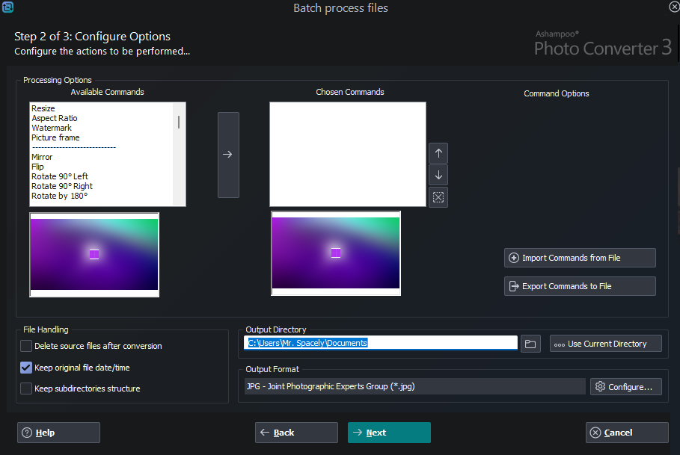Click Import Commands from File
Image resolution: width=680 pixels, height=455 pixels.
[580, 258]
